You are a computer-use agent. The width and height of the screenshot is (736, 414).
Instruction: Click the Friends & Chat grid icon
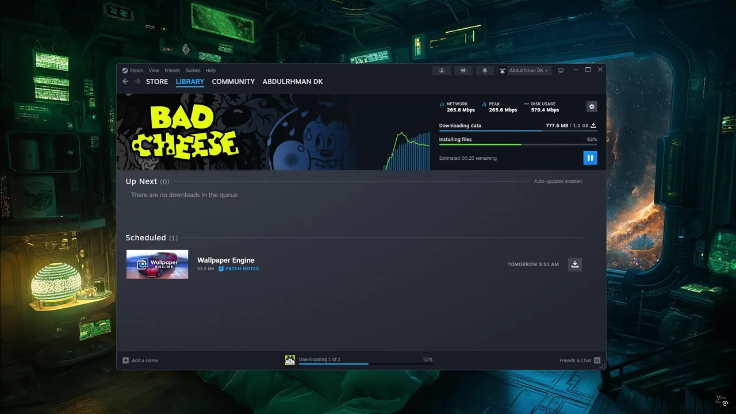597,360
